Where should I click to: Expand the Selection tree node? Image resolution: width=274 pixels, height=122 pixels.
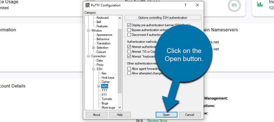tap(93, 48)
